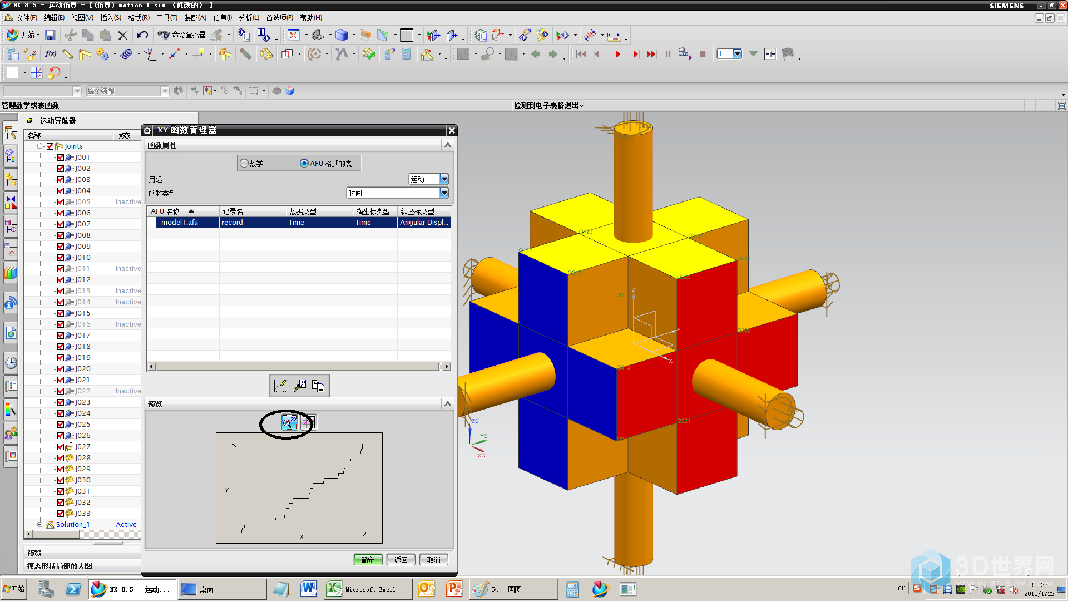Viewport: 1068px width, 601px height.
Task: Toggle the J033 joint checkbox
Action: point(61,514)
